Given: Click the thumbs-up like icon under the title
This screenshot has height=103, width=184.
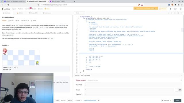Looking at the screenshot, I should (x=9, y=21).
